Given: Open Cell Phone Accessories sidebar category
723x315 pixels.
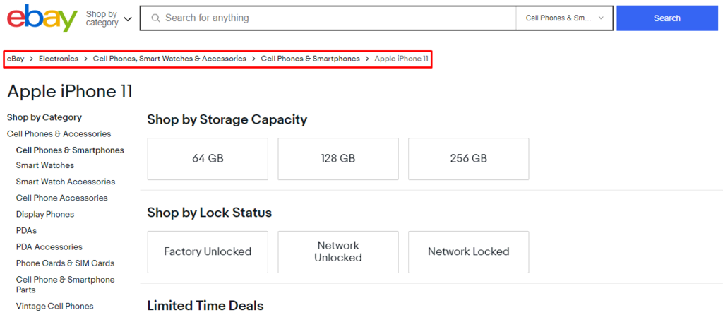Looking at the screenshot, I should coord(62,198).
